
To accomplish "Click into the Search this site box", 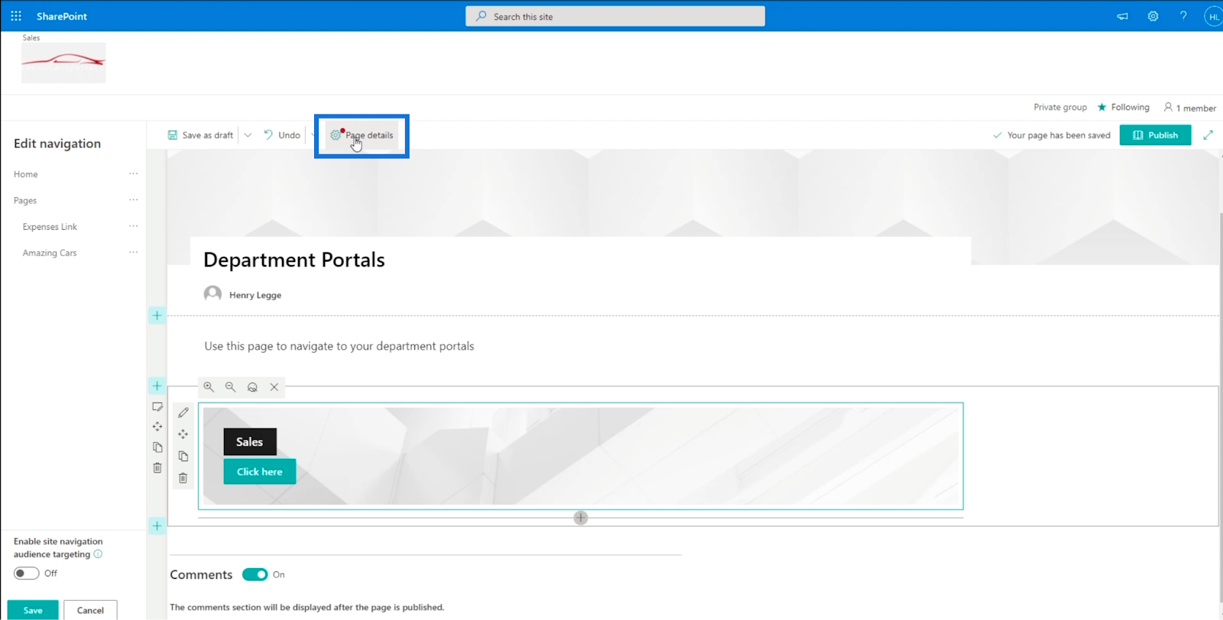I will [615, 16].
